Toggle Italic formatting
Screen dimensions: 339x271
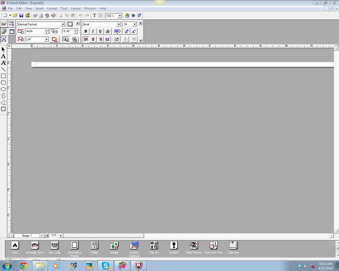(93, 31)
